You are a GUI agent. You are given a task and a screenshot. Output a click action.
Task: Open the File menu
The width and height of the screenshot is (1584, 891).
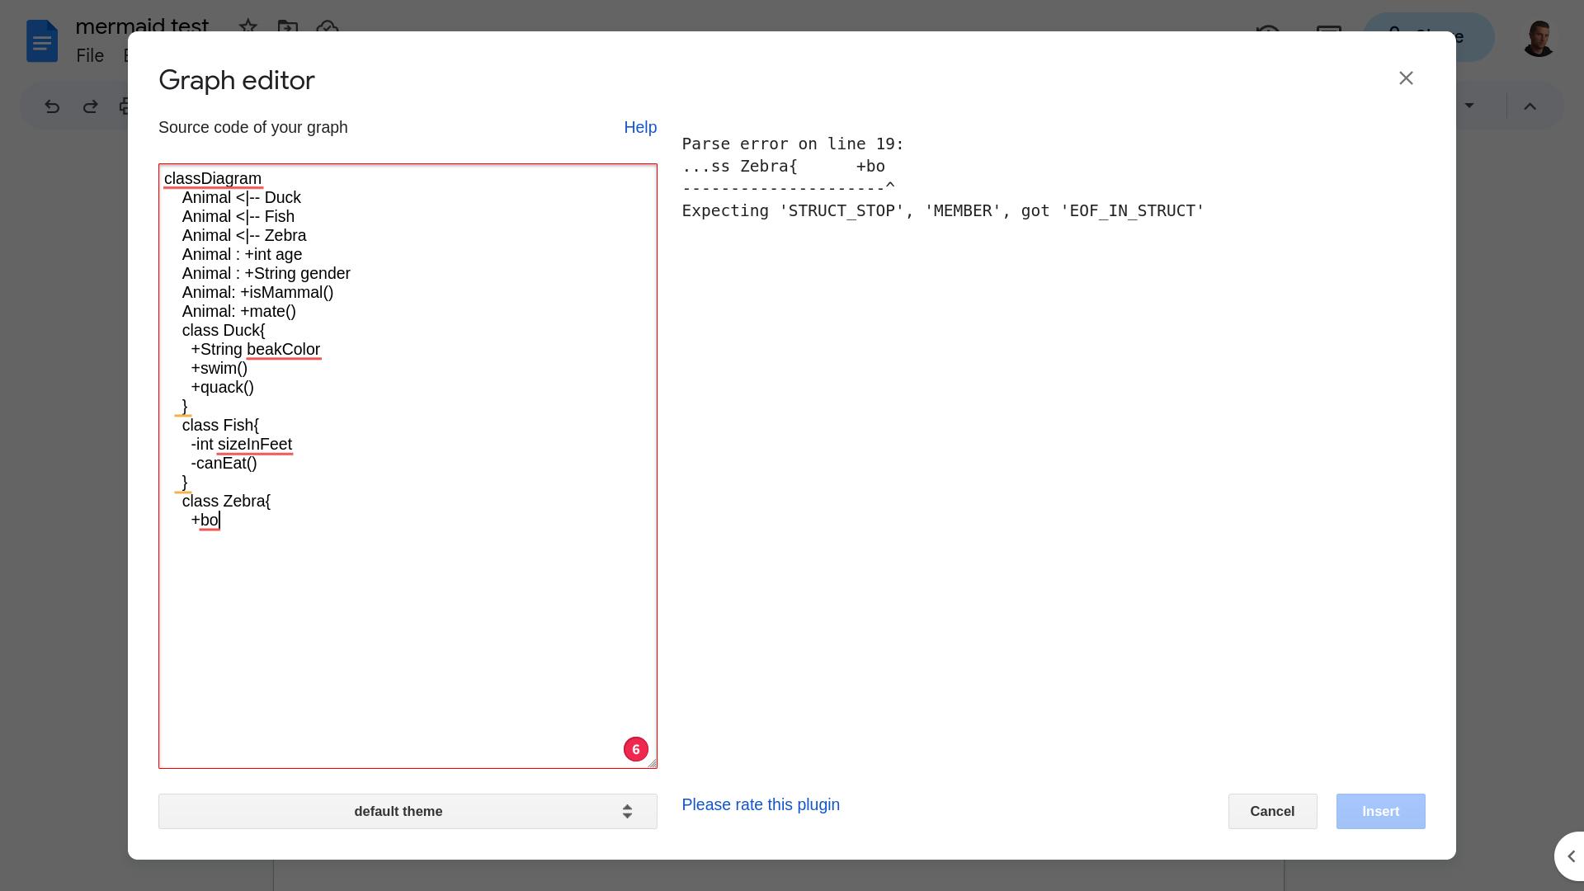(90, 56)
